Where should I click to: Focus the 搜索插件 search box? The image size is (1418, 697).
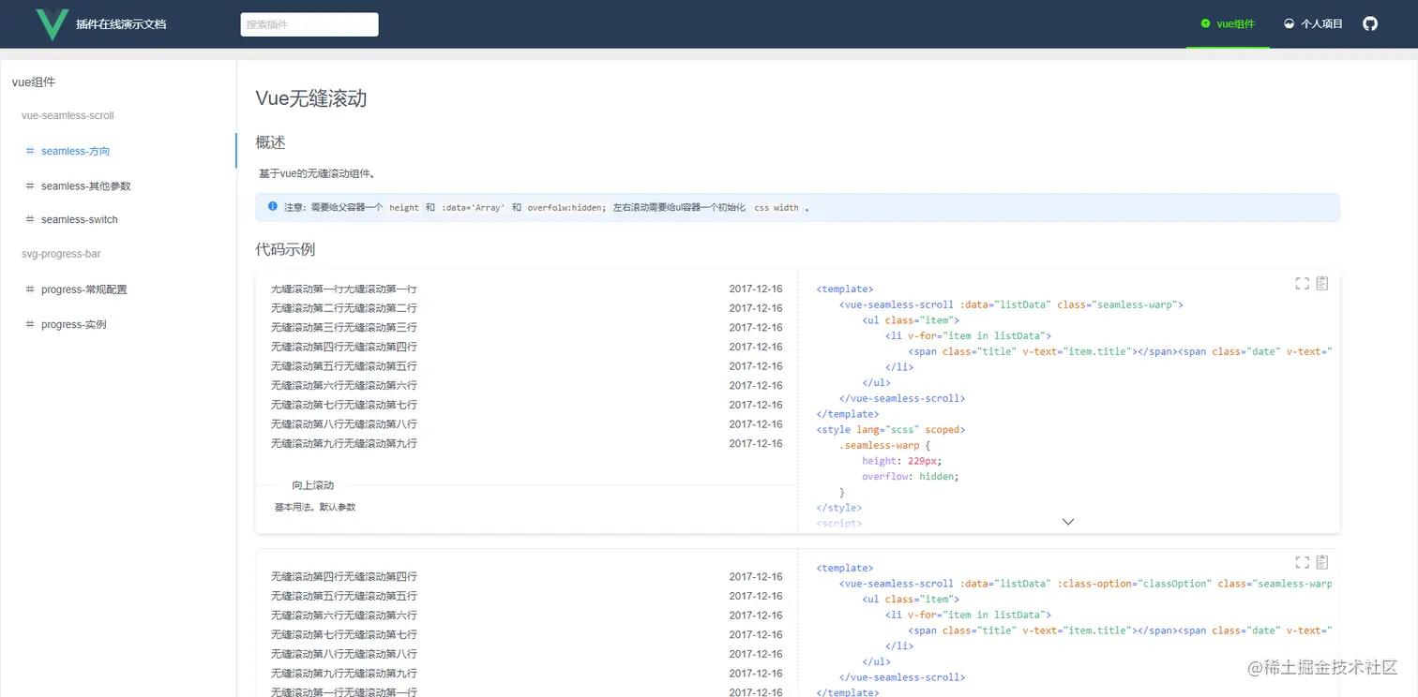coord(309,24)
